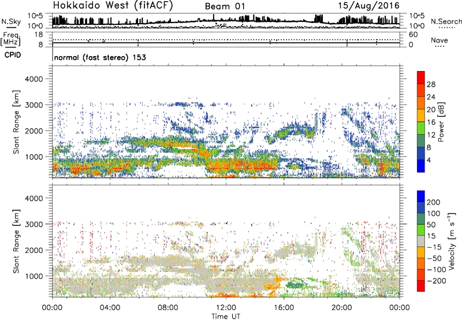Click the 4000 km tick of the power panel
The height and width of the screenshot is (320, 462).
click(x=33, y=79)
